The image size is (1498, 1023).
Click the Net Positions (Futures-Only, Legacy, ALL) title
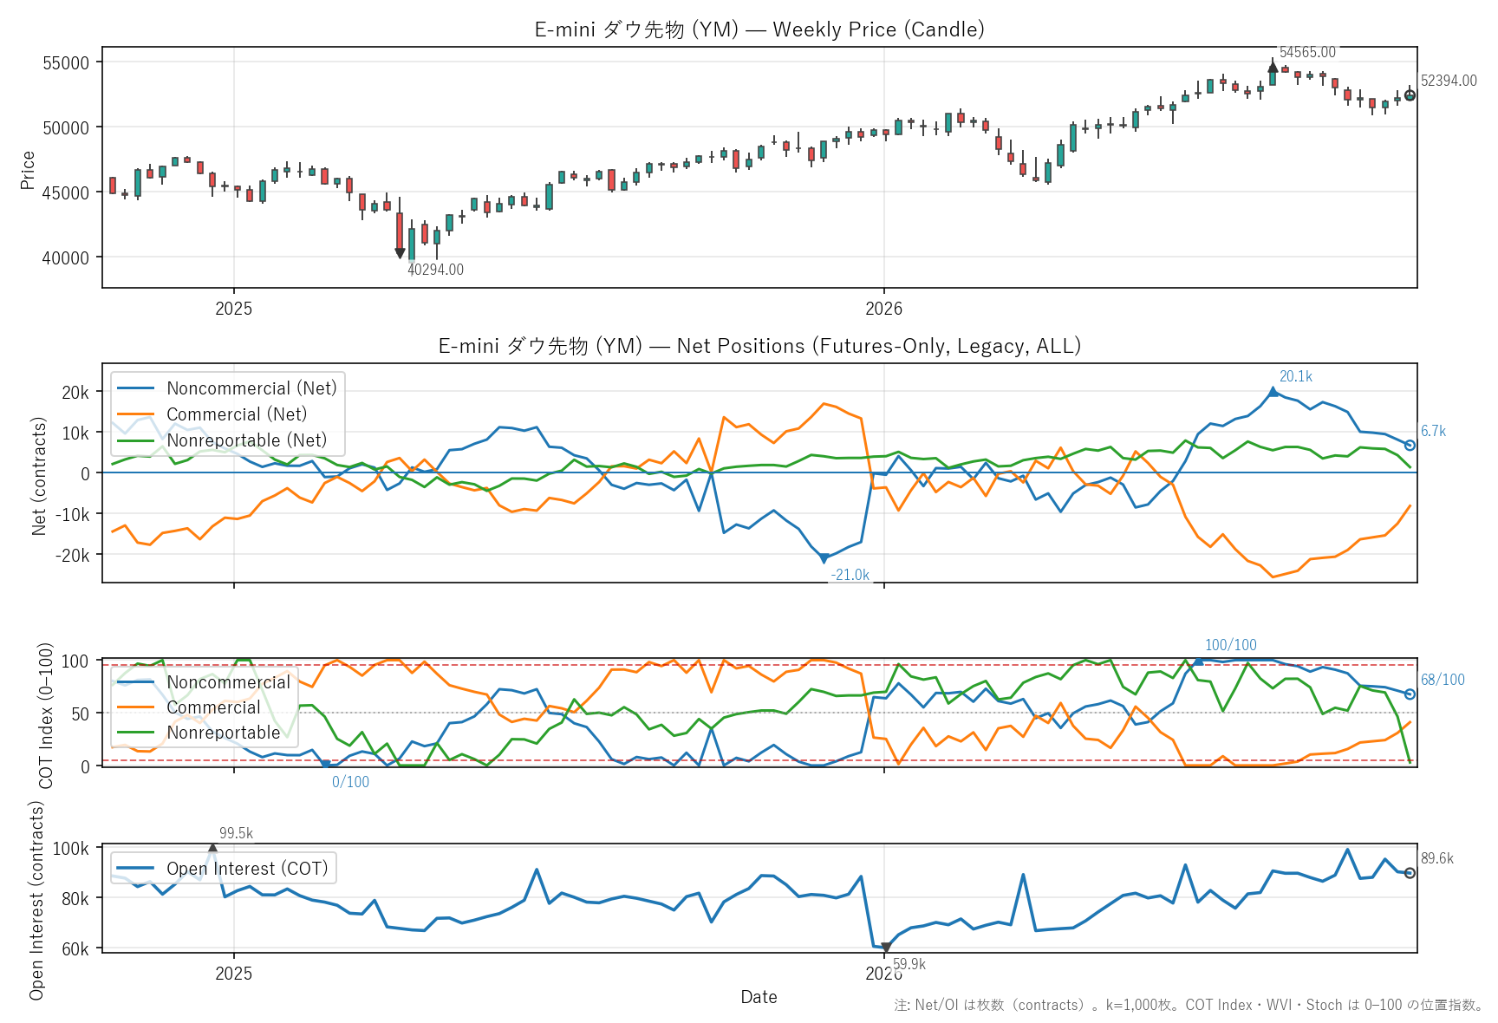(x=759, y=346)
